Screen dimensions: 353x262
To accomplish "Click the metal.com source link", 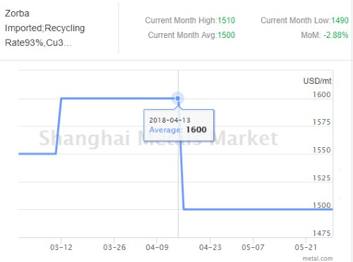I will [318, 258].
